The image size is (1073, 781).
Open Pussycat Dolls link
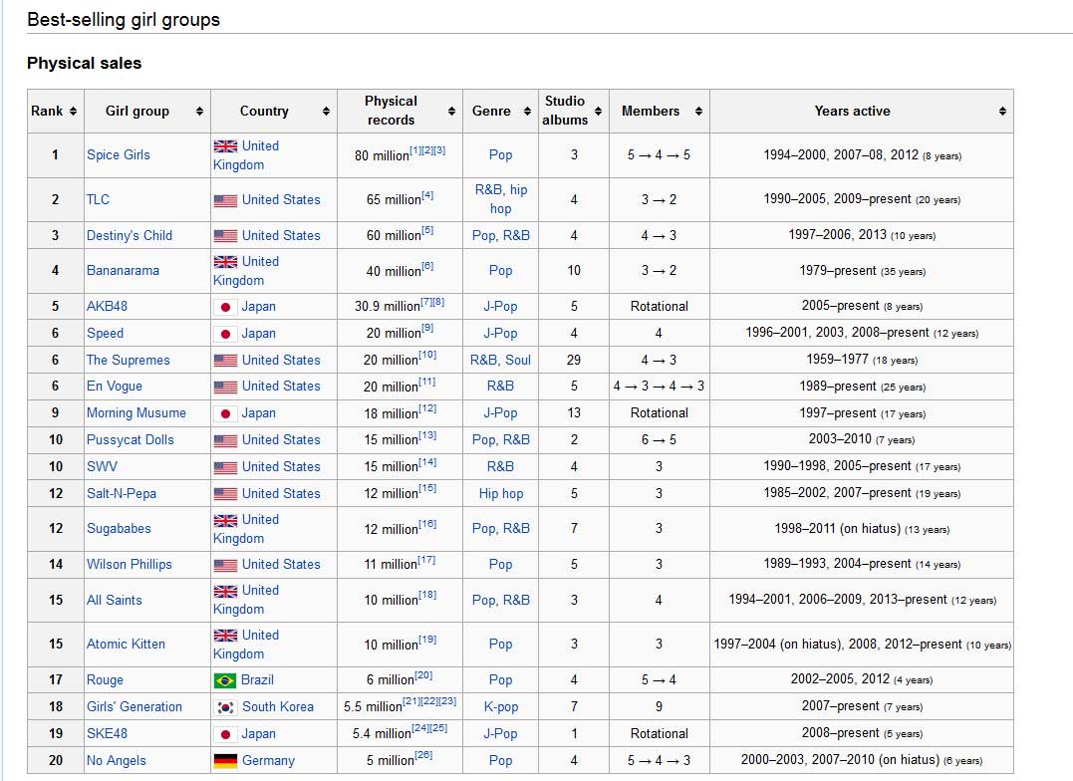131,440
